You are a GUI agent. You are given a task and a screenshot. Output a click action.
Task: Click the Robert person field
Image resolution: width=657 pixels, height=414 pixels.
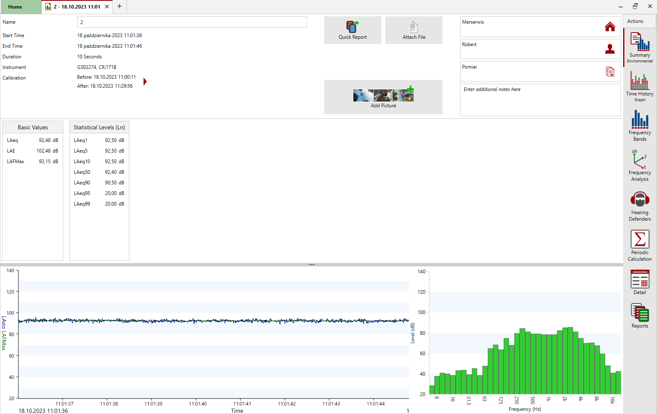tap(540, 49)
